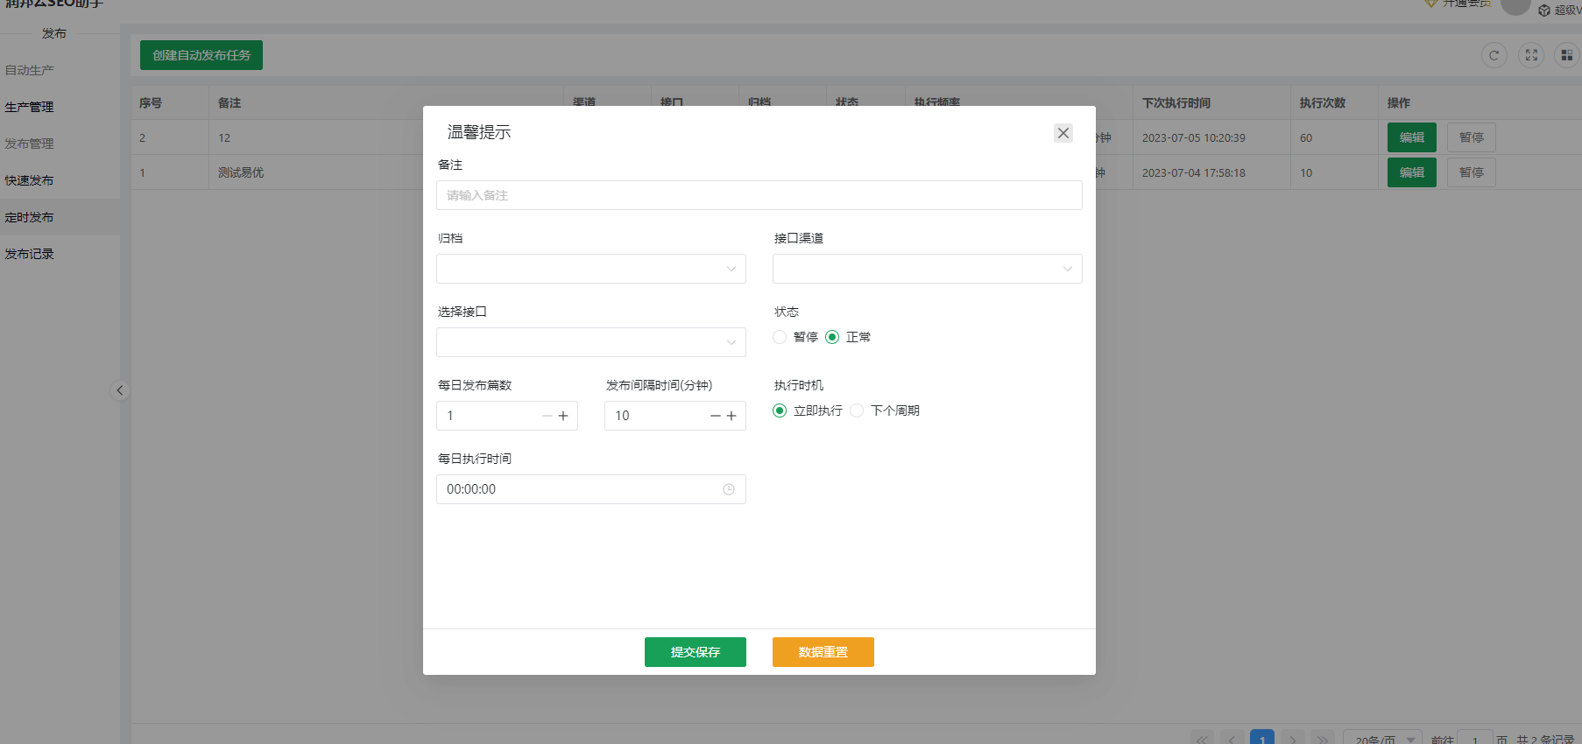Open the 每日执行时间 time picker
Viewport: 1582px width, 744px height.
590,489
